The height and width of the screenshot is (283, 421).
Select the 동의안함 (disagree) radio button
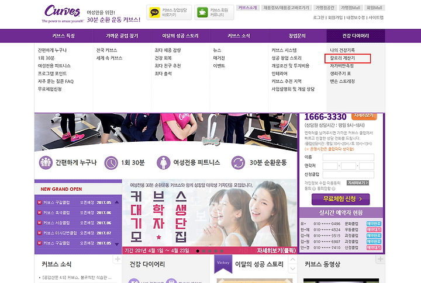pyautogui.click(x=333, y=188)
